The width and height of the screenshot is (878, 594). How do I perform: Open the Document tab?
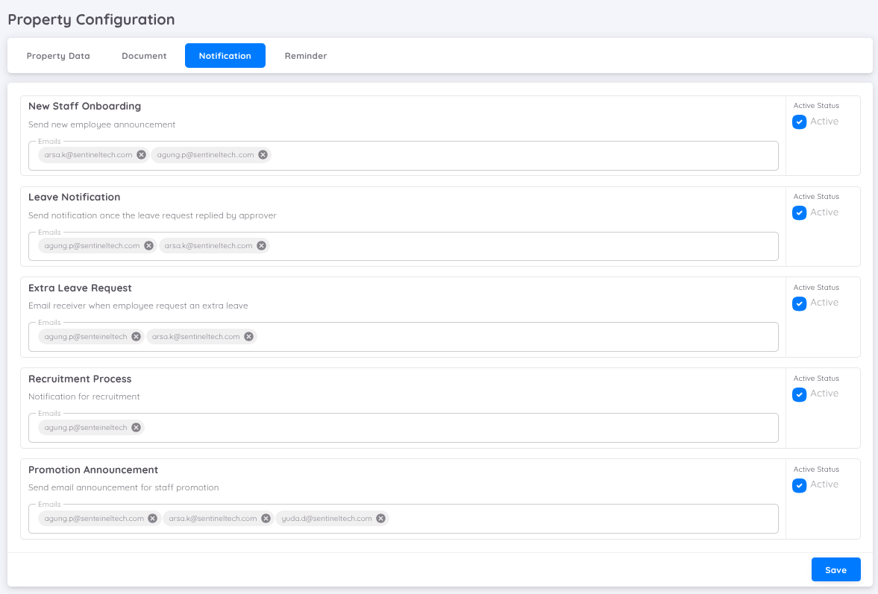pyautogui.click(x=143, y=55)
